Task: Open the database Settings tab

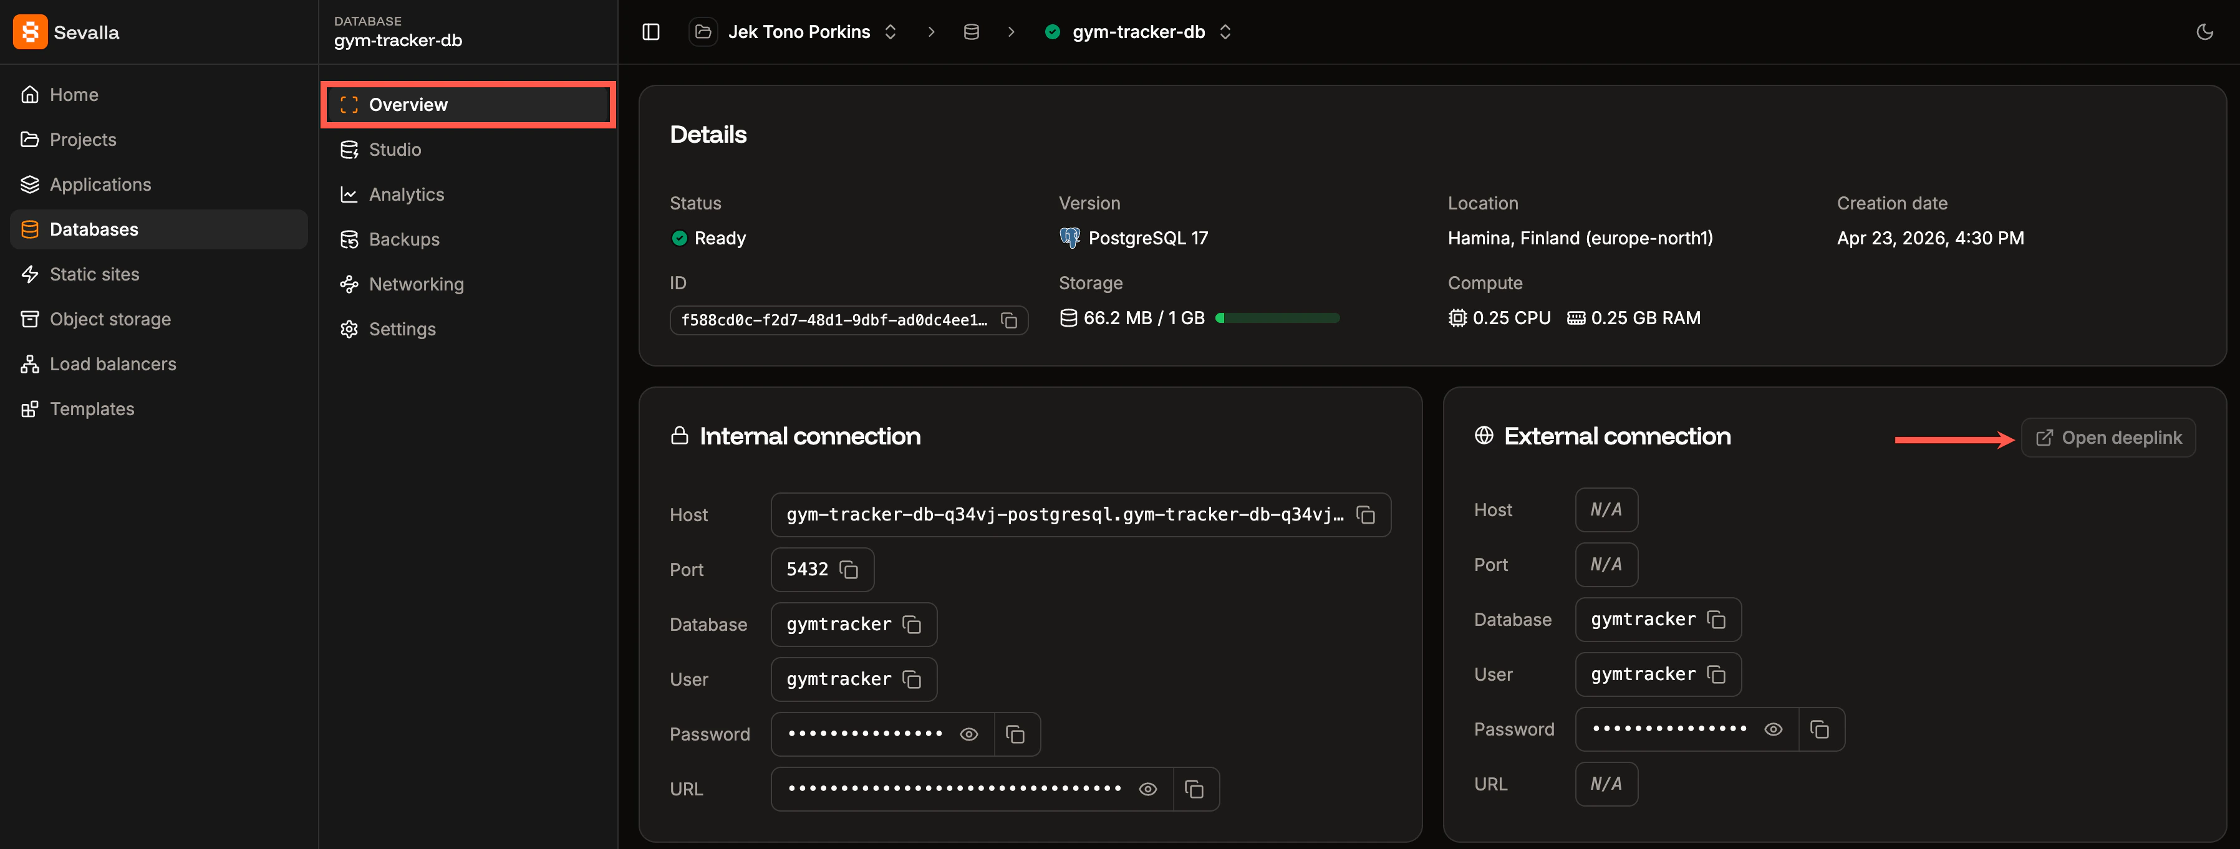Action: (469, 329)
